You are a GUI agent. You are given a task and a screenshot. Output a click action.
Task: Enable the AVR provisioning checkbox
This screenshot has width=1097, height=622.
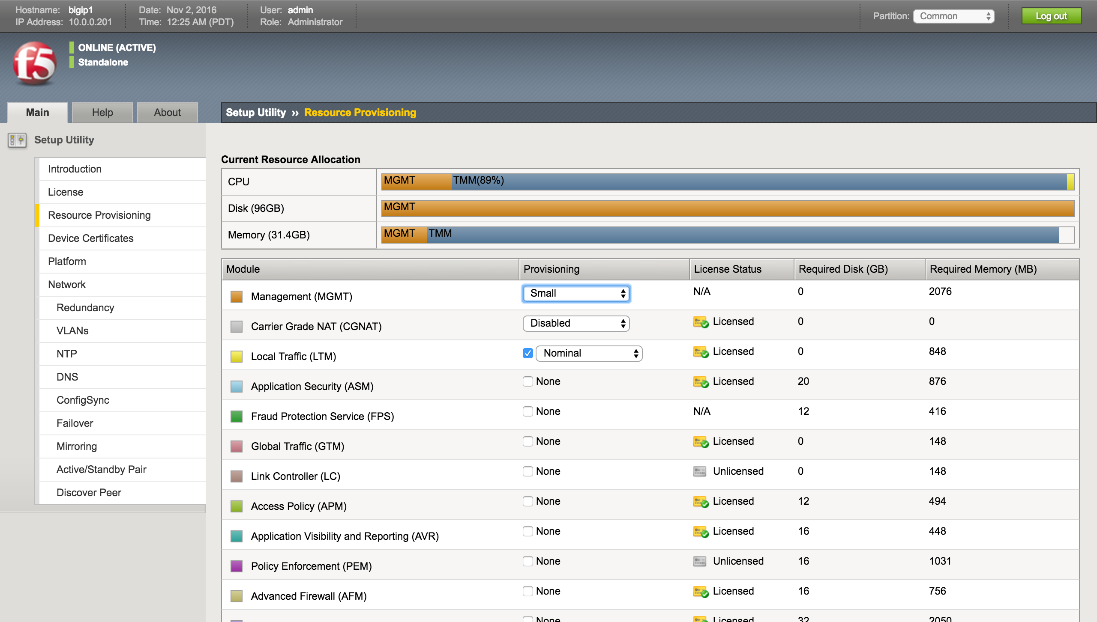click(x=528, y=531)
